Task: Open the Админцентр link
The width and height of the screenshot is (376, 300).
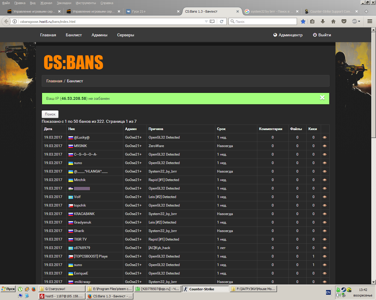Action: pos(288,35)
